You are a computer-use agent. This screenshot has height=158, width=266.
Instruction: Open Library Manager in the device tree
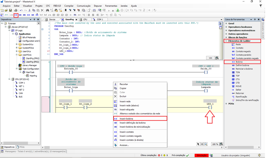coord(29,65)
